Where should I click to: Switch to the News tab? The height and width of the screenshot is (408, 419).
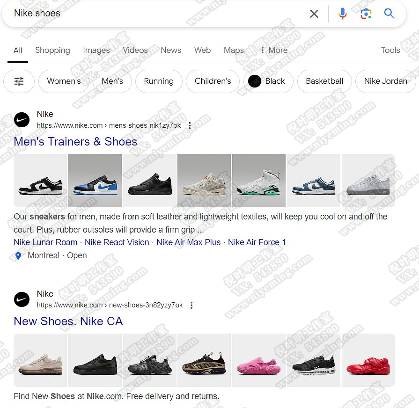tap(171, 50)
